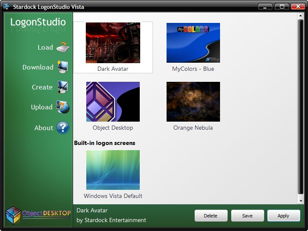Pick the Windows Vista Default thumbnail
The height and width of the screenshot is (231, 308).
click(x=113, y=170)
